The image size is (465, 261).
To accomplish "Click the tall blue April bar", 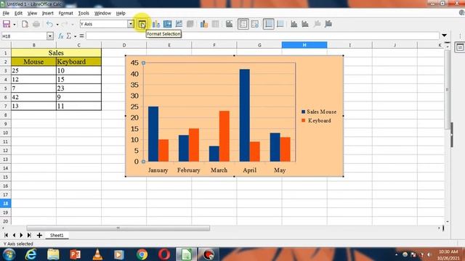I will [245, 115].
